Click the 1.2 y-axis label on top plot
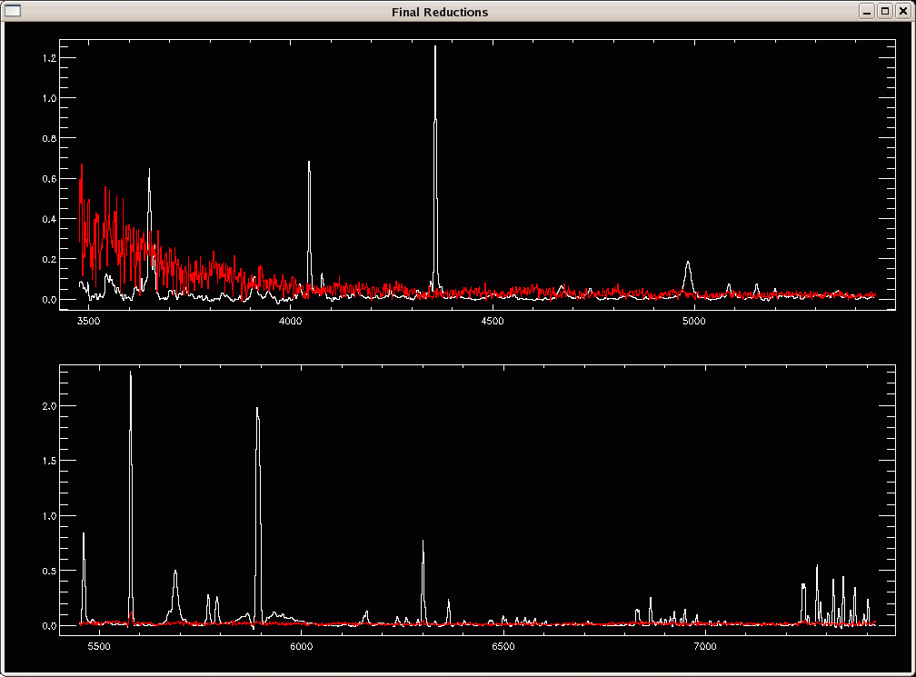This screenshot has height=677, width=916. point(49,58)
